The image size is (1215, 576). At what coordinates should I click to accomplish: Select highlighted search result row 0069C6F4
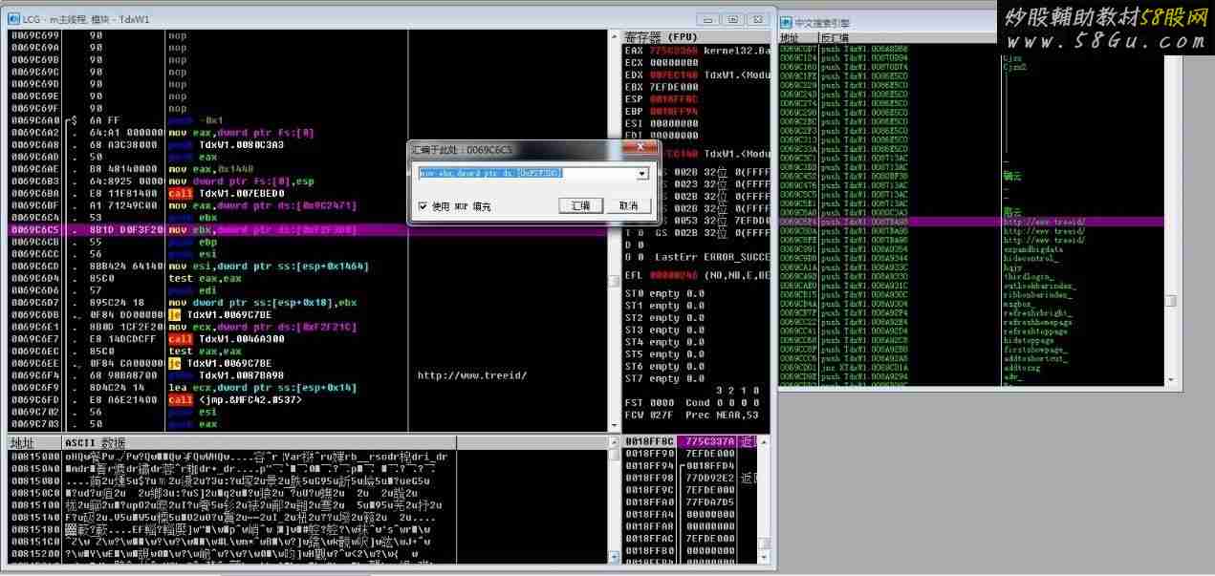[x=971, y=222]
